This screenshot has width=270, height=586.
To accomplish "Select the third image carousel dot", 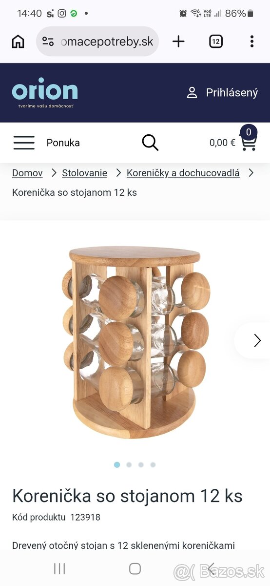I will [x=141, y=465].
